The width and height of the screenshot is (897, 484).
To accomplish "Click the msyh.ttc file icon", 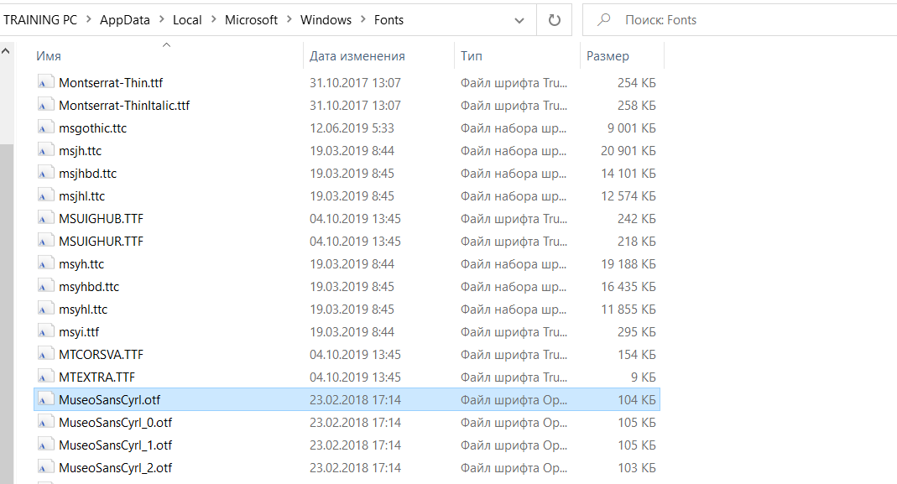I will 46,263.
